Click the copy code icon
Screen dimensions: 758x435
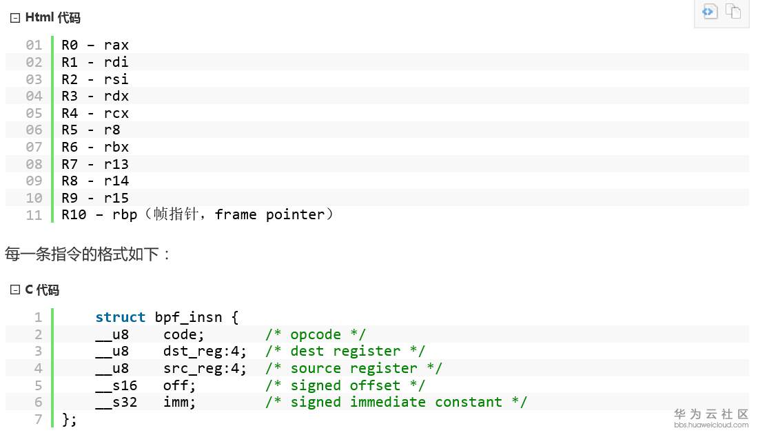coord(733,11)
